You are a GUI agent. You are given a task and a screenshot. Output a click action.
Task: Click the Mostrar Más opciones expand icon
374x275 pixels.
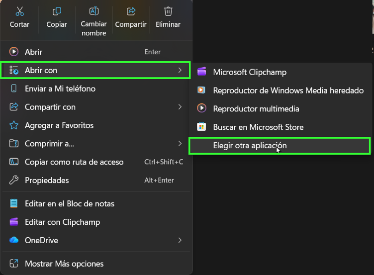tap(14, 264)
